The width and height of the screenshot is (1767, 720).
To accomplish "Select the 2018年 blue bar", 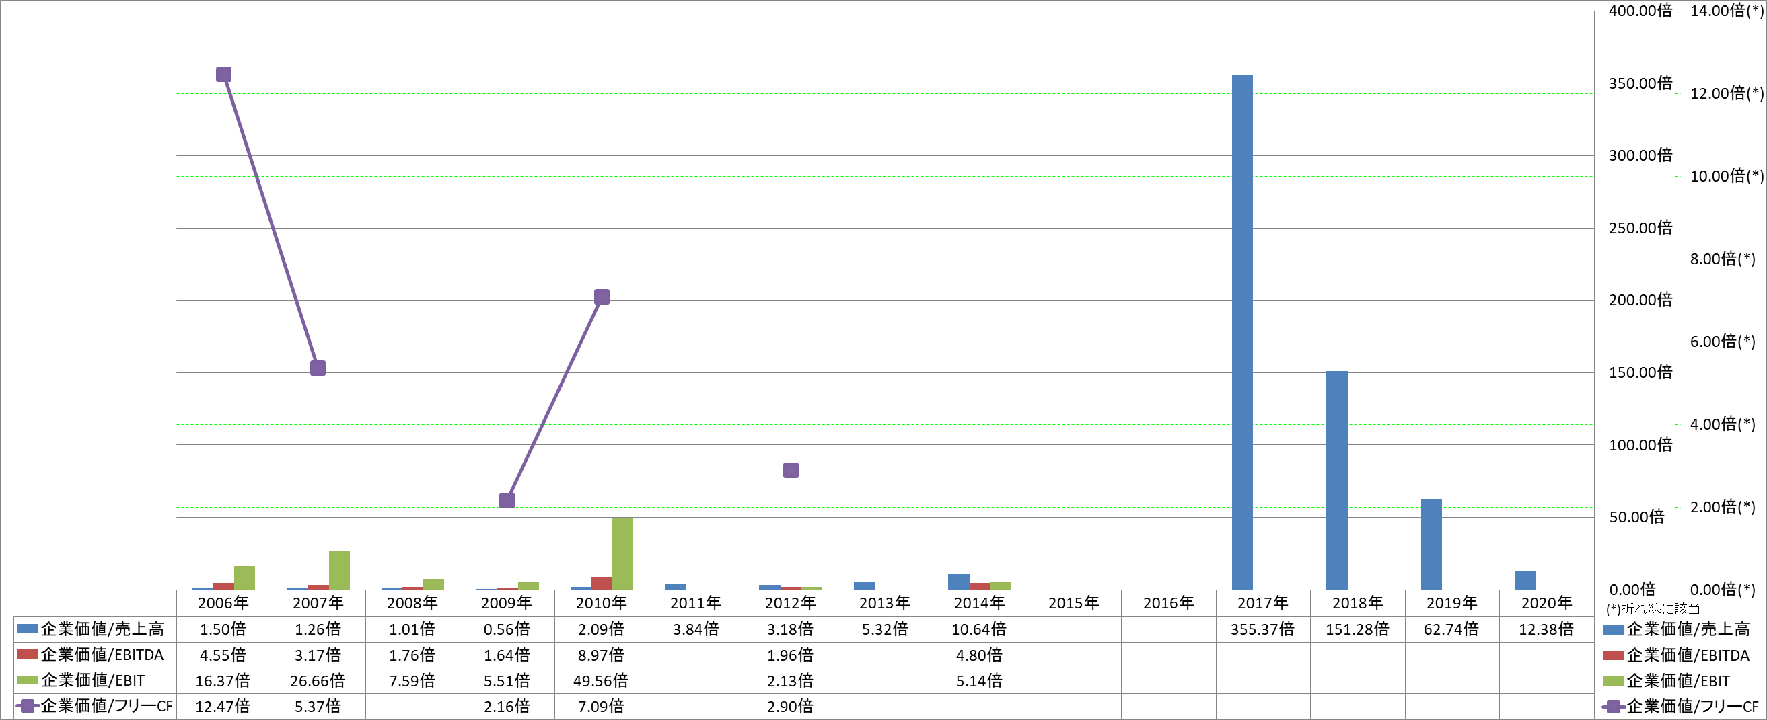I will coord(1337,480).
